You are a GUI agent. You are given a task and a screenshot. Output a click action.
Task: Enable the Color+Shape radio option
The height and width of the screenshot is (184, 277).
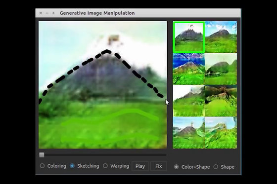176,167
